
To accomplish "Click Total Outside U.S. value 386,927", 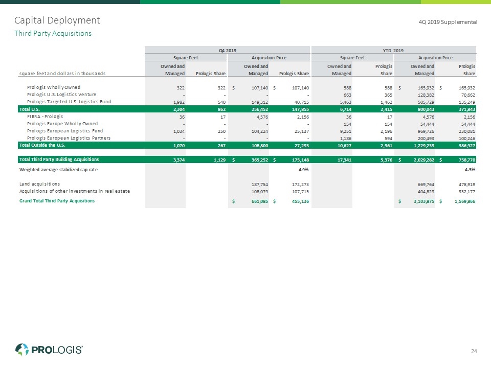I will click(x=467, y=146).
